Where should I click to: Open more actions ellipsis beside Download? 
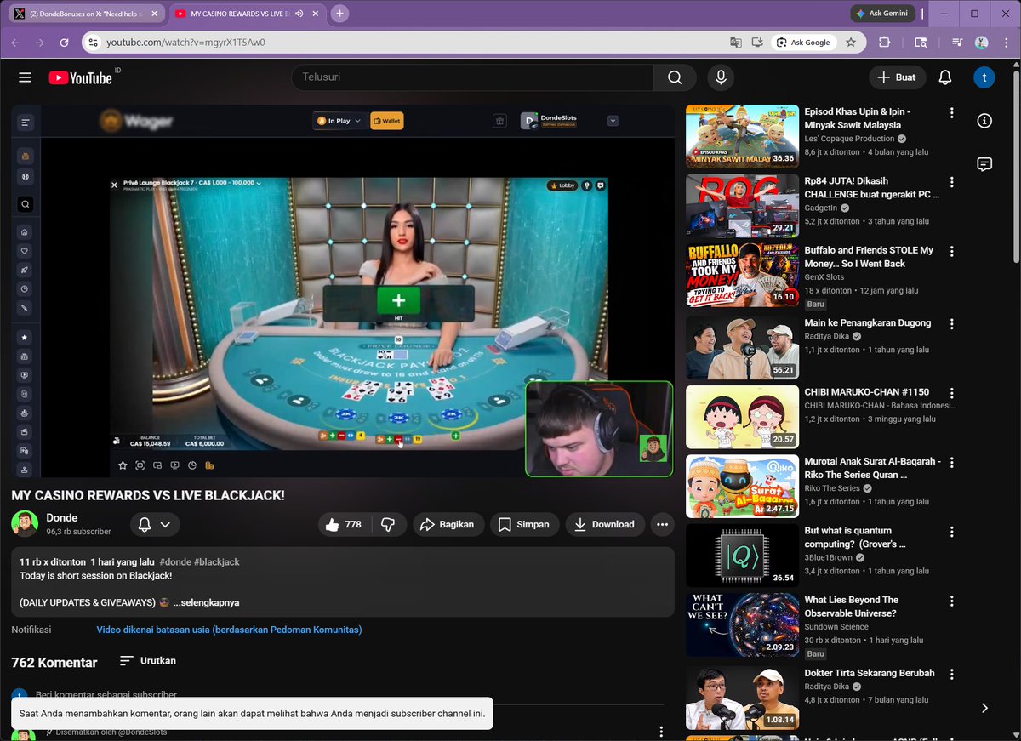pos(662,524)
